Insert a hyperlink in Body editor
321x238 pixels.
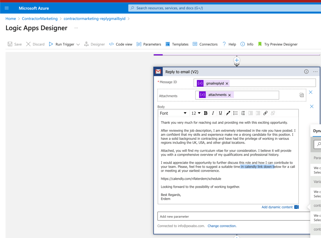265,113
